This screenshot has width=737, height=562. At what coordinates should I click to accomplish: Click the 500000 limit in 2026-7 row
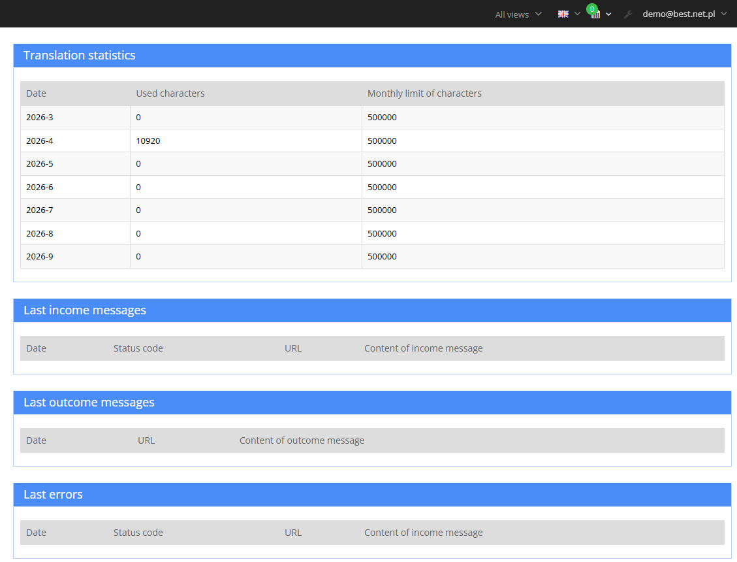click(x=382, y=210)
